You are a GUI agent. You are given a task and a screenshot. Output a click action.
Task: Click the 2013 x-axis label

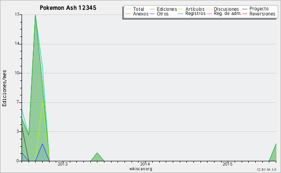[x=63, y=164]
